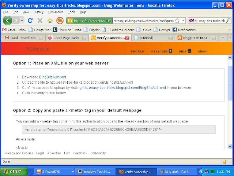Open the Bookmarks menu
This screenshot has width=234, height=176.
(x=56, y=12)
